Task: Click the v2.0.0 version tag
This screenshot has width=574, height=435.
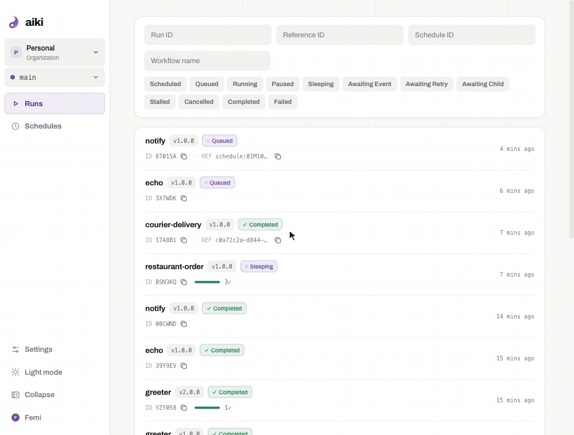Action: (189, 392)
